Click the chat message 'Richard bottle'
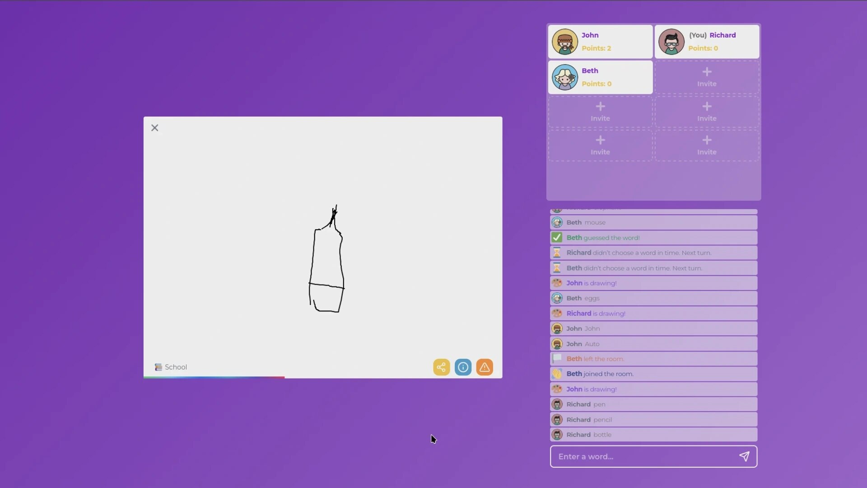 pyautogui.click(x=653, y=435)
